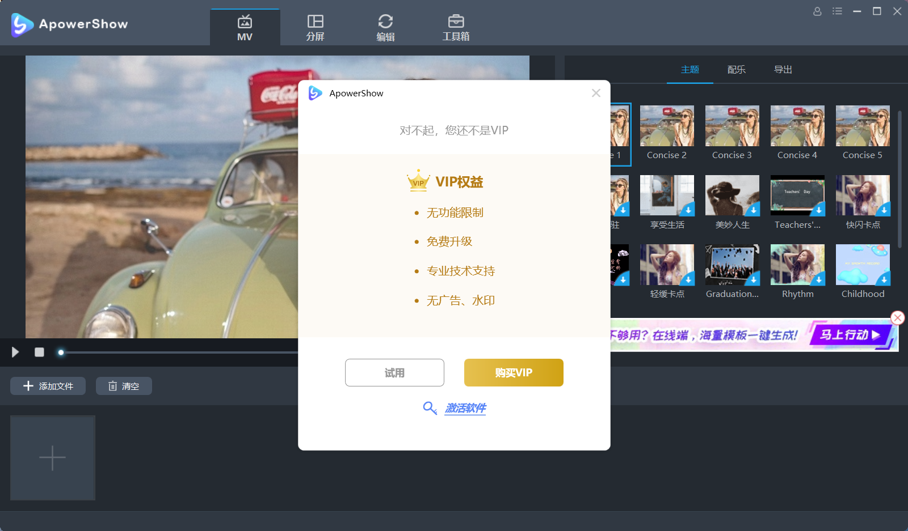Stop the video preview
This screenshot has height=531, width=908.
[x=39, y=352]
